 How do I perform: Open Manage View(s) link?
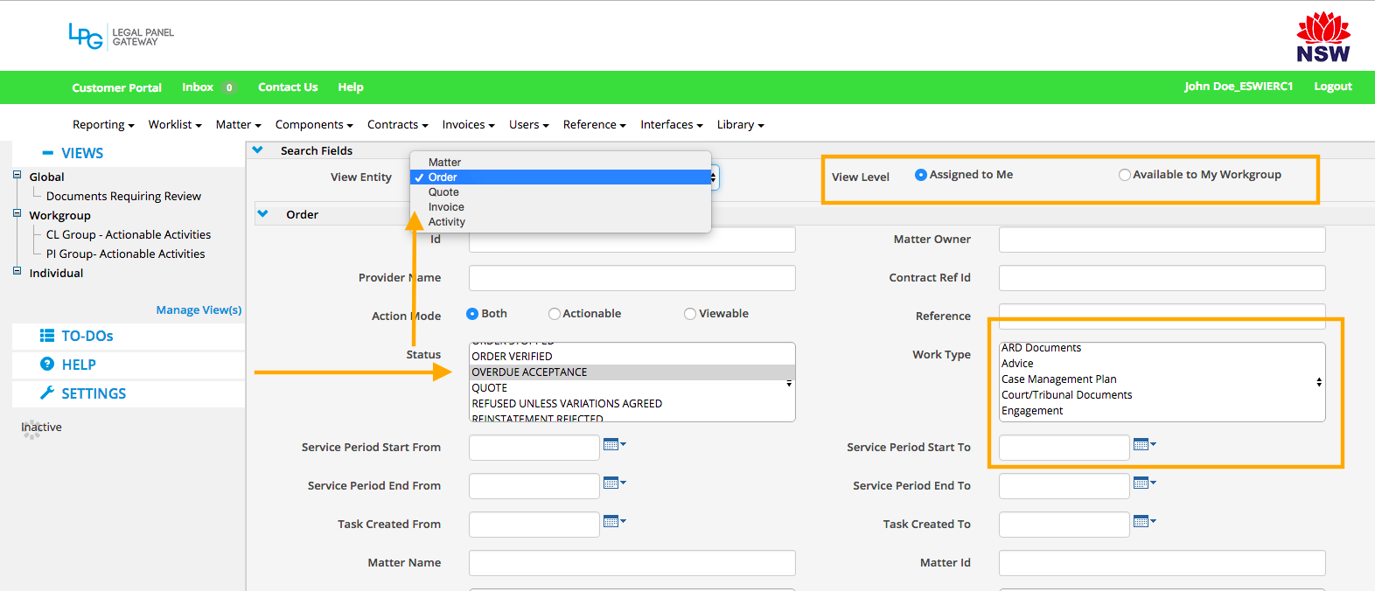click(x=199, y=309)
